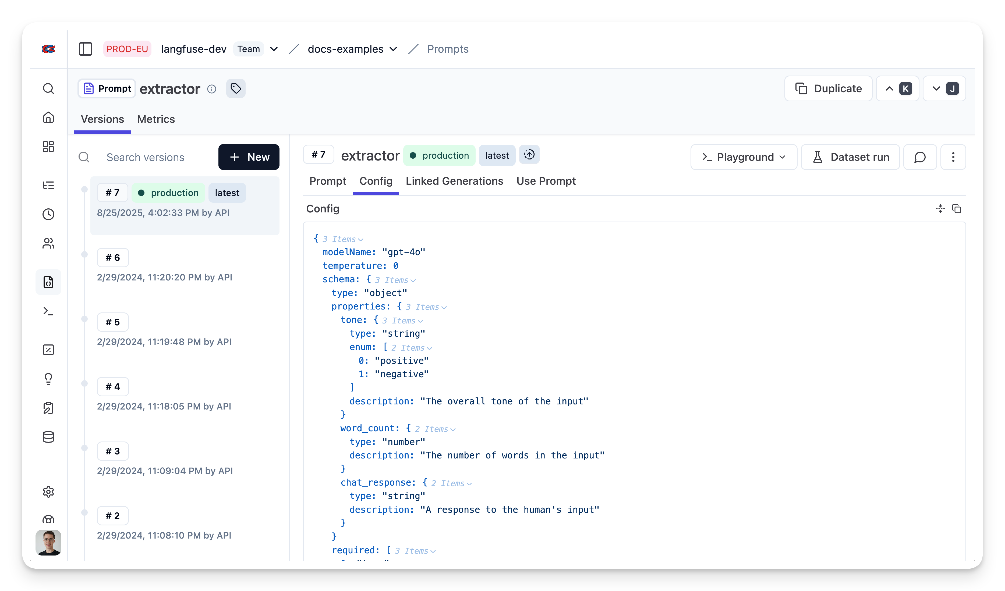1005x591 pixels.
Task: Open Settings via the gear icon
Action: point(48,492)
